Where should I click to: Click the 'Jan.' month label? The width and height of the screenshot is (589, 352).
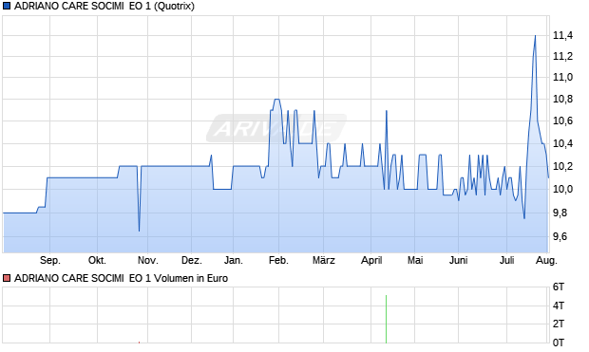click(x=234, y=260)
